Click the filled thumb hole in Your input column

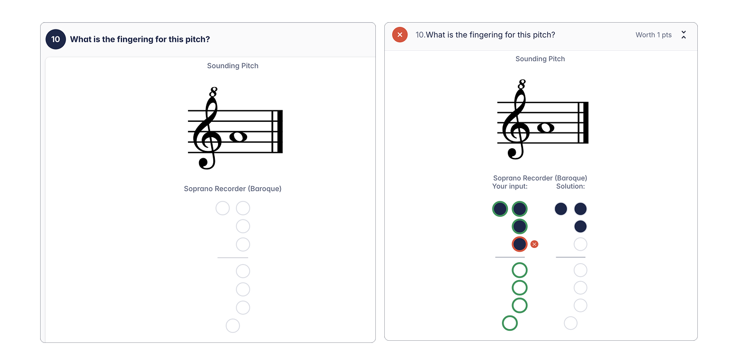point(500,209)
